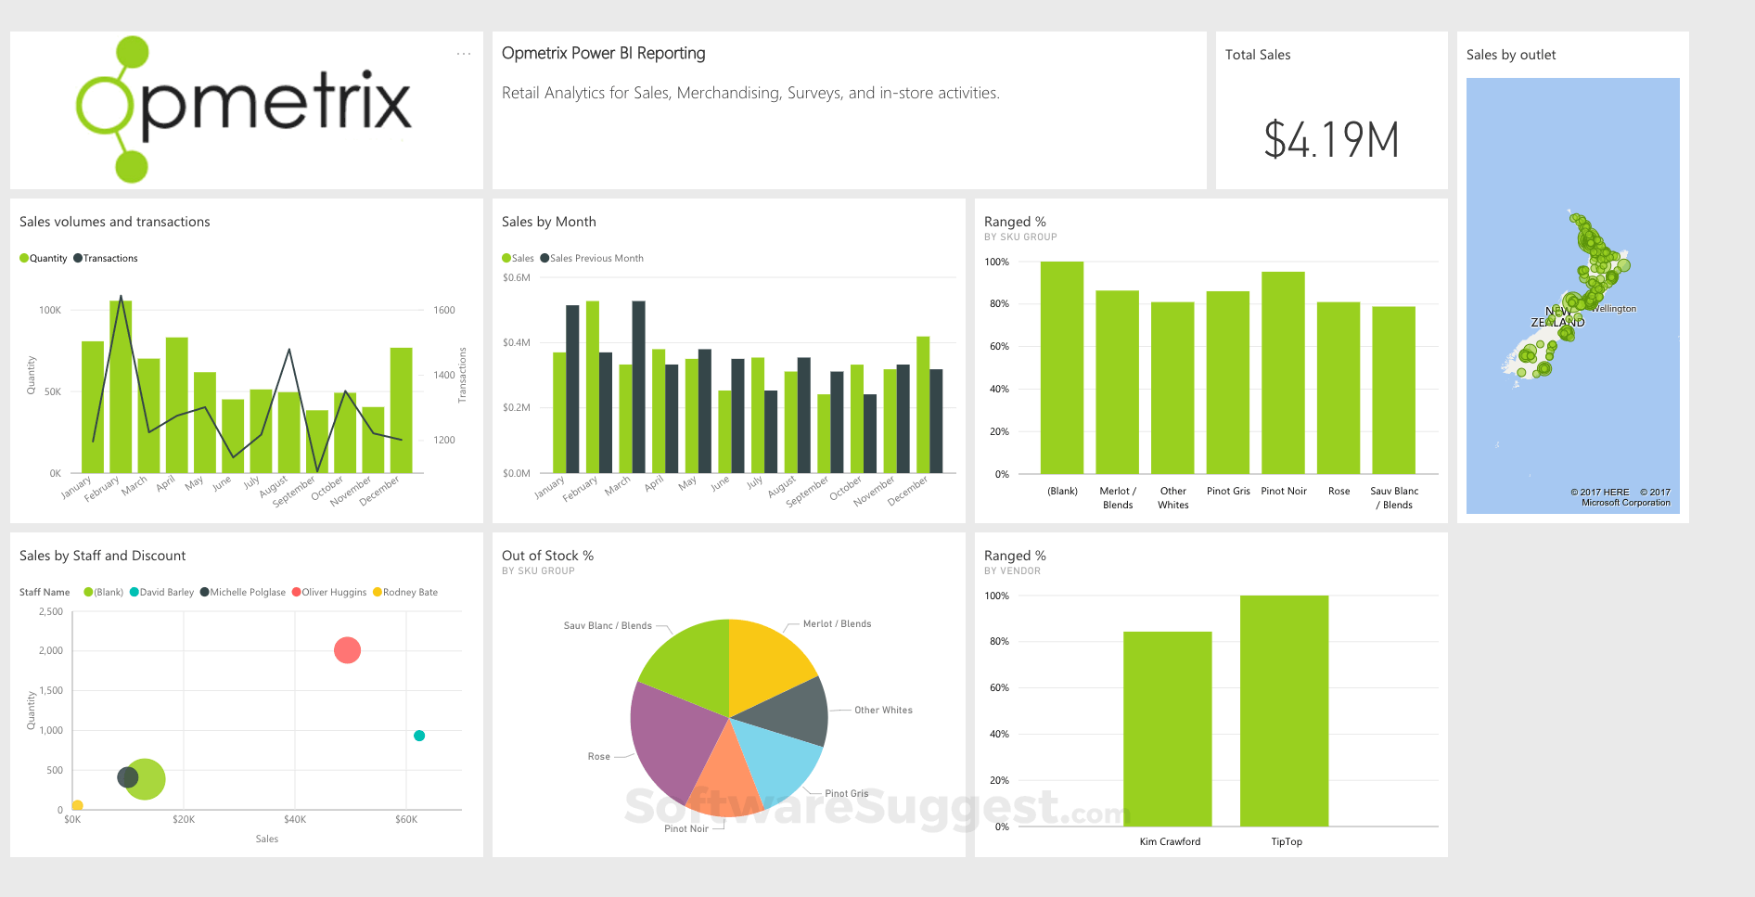1755x897 pixels.
Task: Open the Sales by outlet tile title
Action: click(1511, 55)
